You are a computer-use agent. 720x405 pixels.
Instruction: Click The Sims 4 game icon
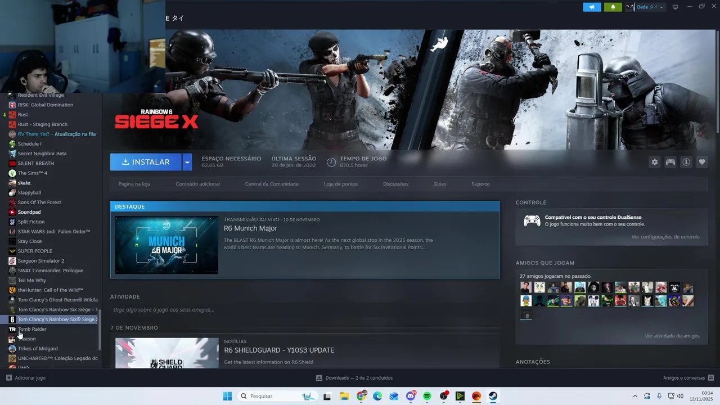(x=12, y=173)
